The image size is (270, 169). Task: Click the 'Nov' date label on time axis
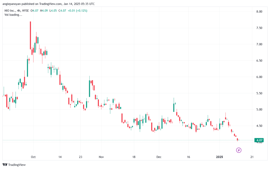pos(101,157)
